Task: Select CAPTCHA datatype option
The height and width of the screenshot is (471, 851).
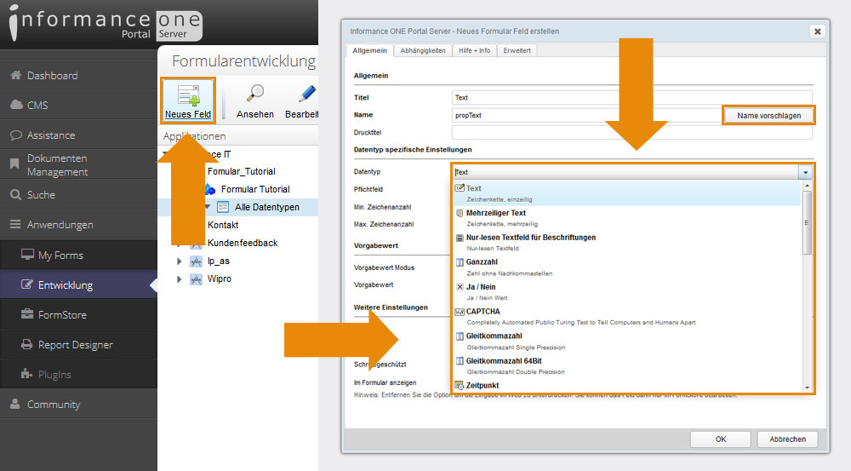Action: pos(627,316)
